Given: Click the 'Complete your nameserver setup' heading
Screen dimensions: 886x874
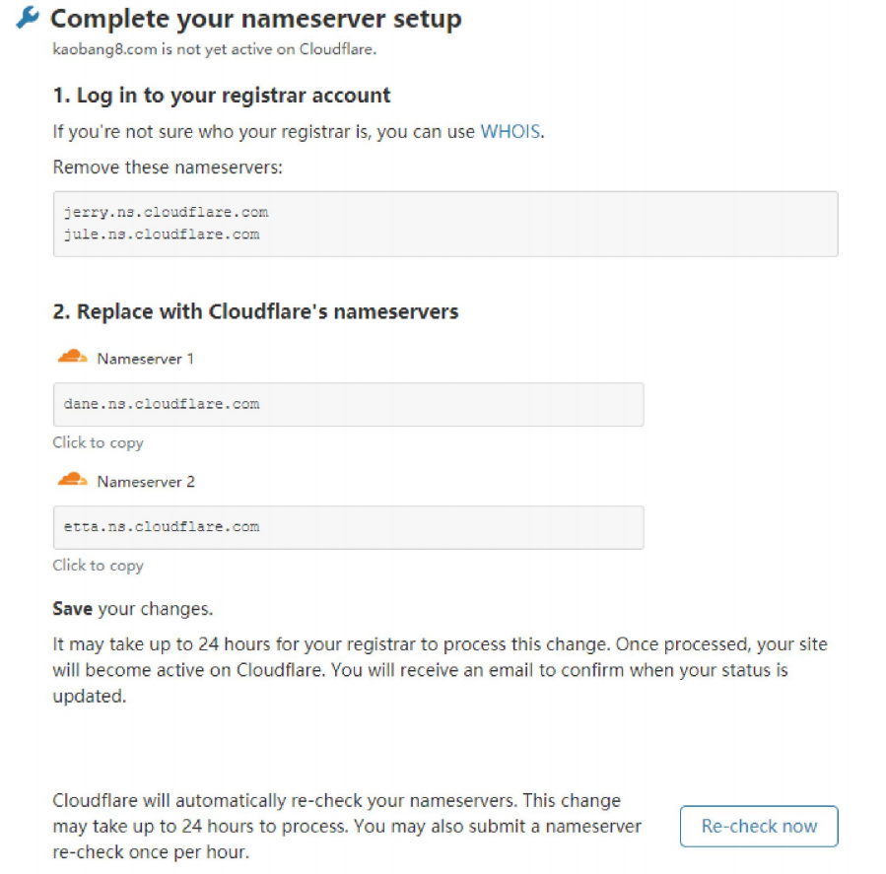Looking at the screenshot, I should point(255,19).
